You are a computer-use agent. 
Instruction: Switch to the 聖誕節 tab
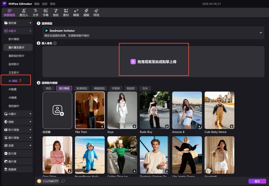point(131,88)
